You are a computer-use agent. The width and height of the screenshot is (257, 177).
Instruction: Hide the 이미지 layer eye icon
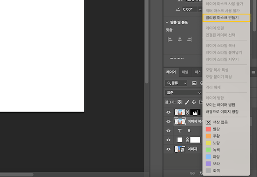[168, 149]
